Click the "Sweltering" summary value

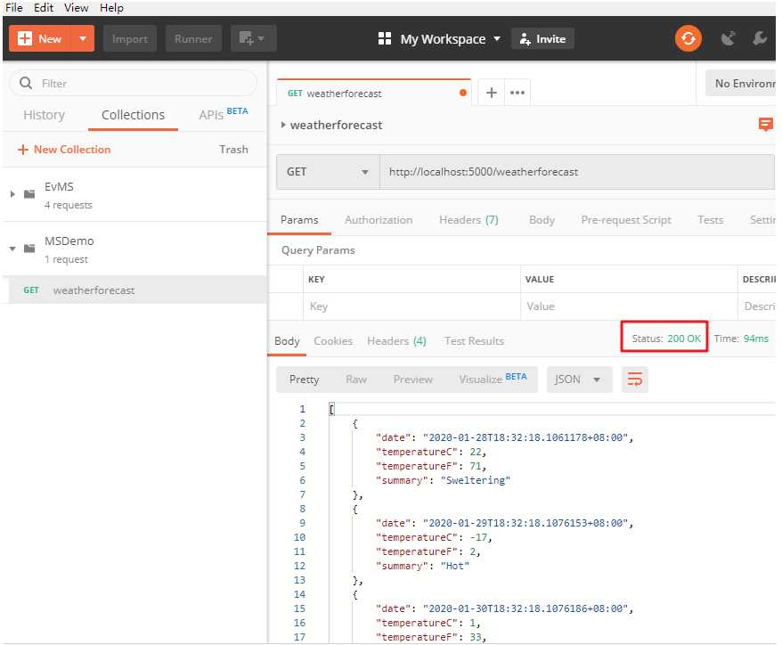point(476,480)
